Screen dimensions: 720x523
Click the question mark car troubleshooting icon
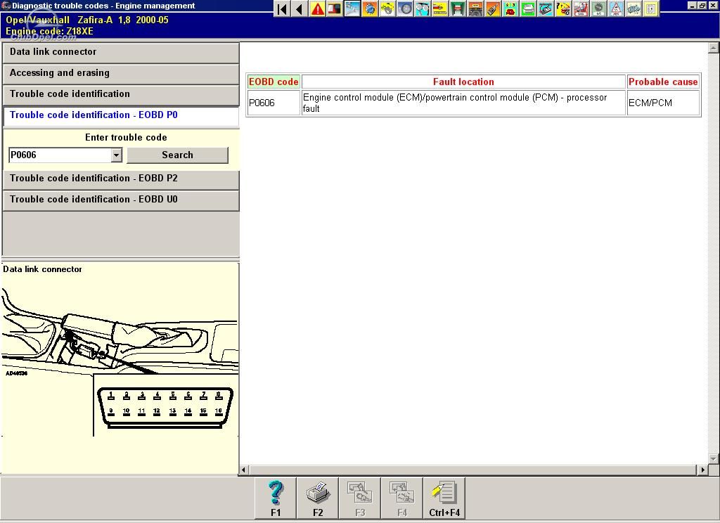pos(563,8)
